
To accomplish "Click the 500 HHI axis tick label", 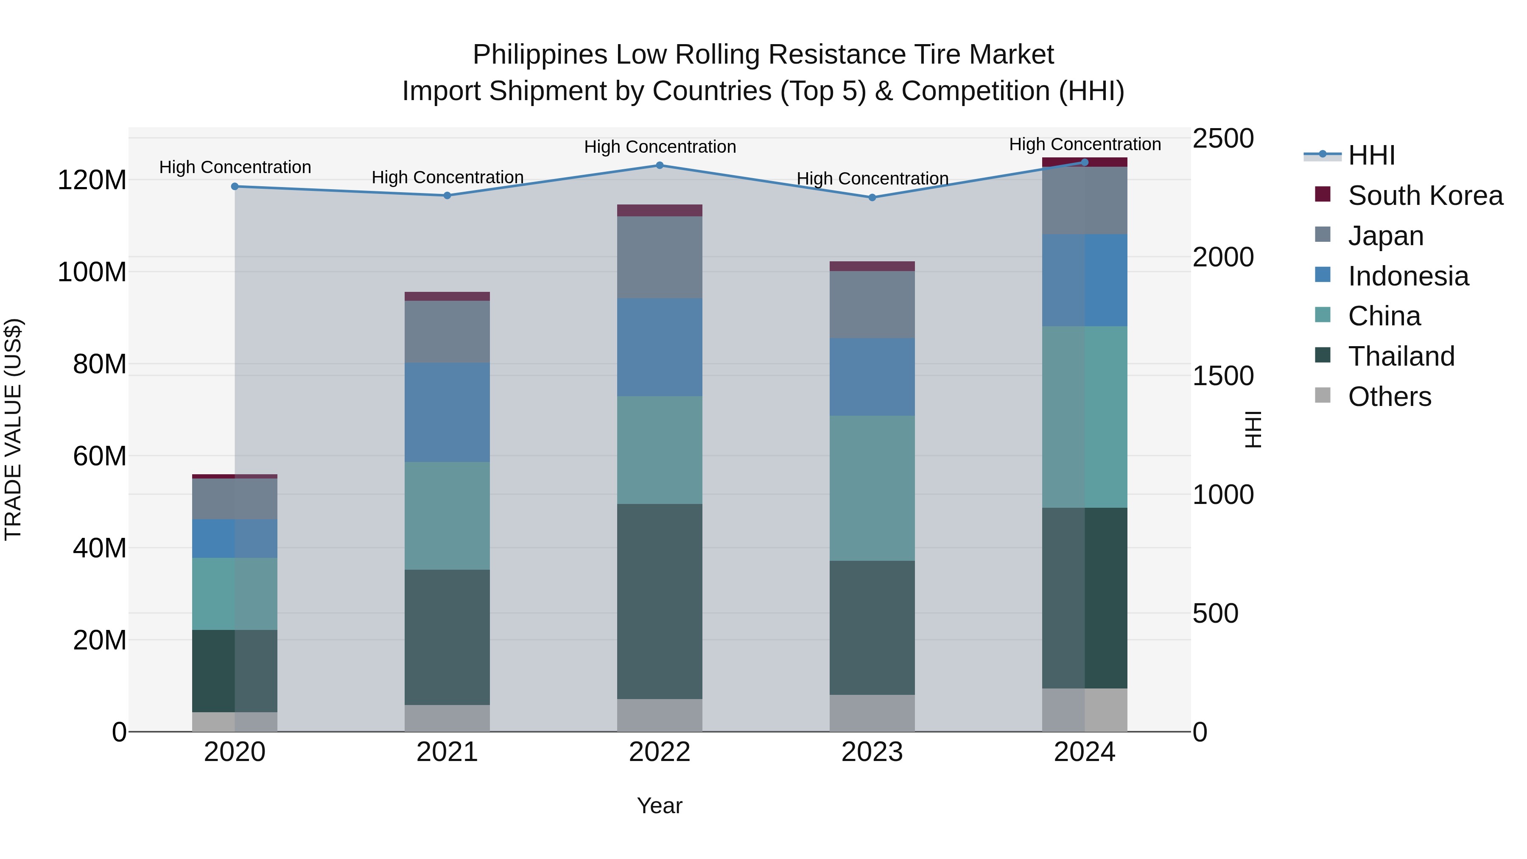I will pyautogui.click(x=1215, y=613).
